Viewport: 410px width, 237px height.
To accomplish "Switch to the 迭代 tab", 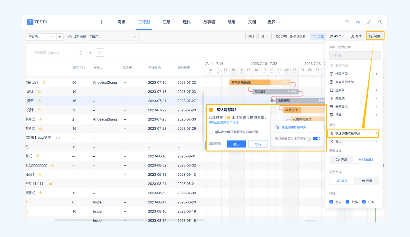I will 187,22.
